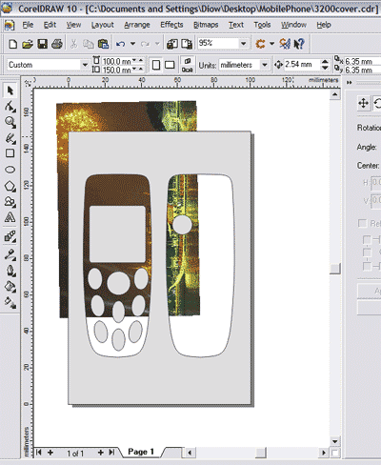Click the Save floppy disk icon

(42, 44)
